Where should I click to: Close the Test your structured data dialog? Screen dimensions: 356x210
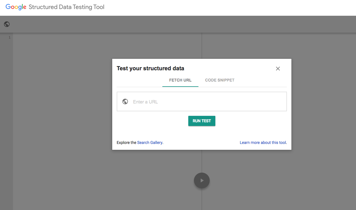click(x=278, y=69)
